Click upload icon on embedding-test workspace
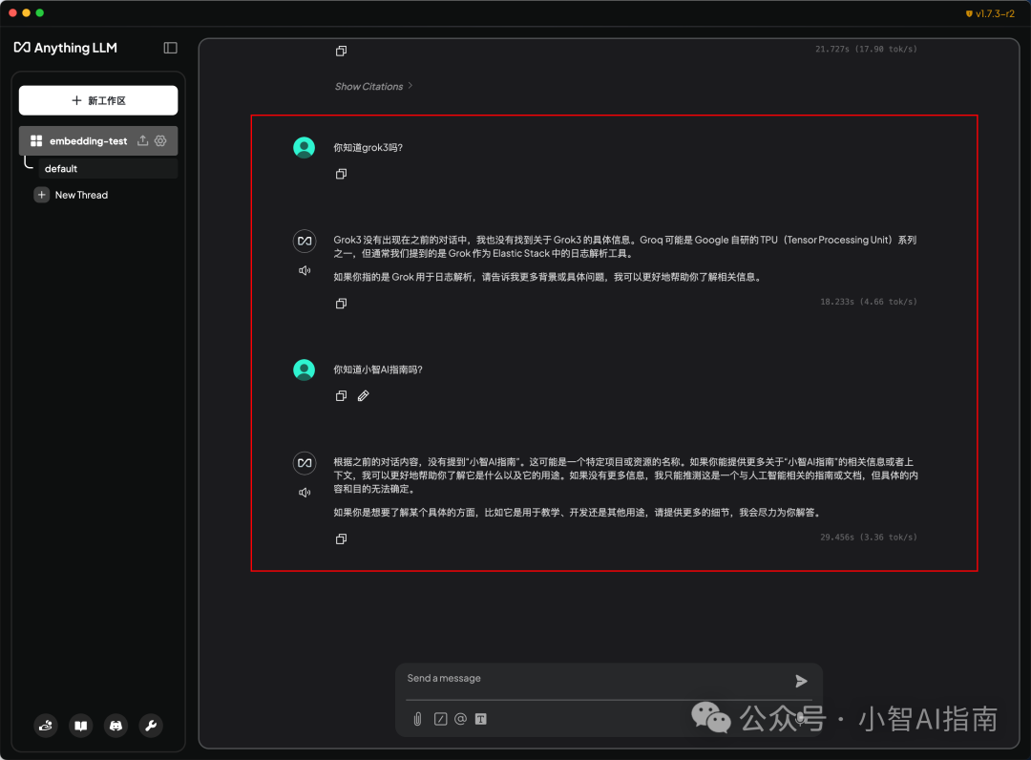Viewport: 1031px width, 760px height. click(x=141, y=140)
